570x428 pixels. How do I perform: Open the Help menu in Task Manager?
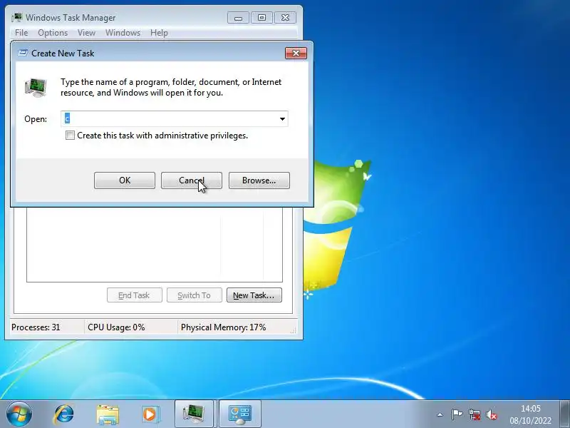point(159,33)
